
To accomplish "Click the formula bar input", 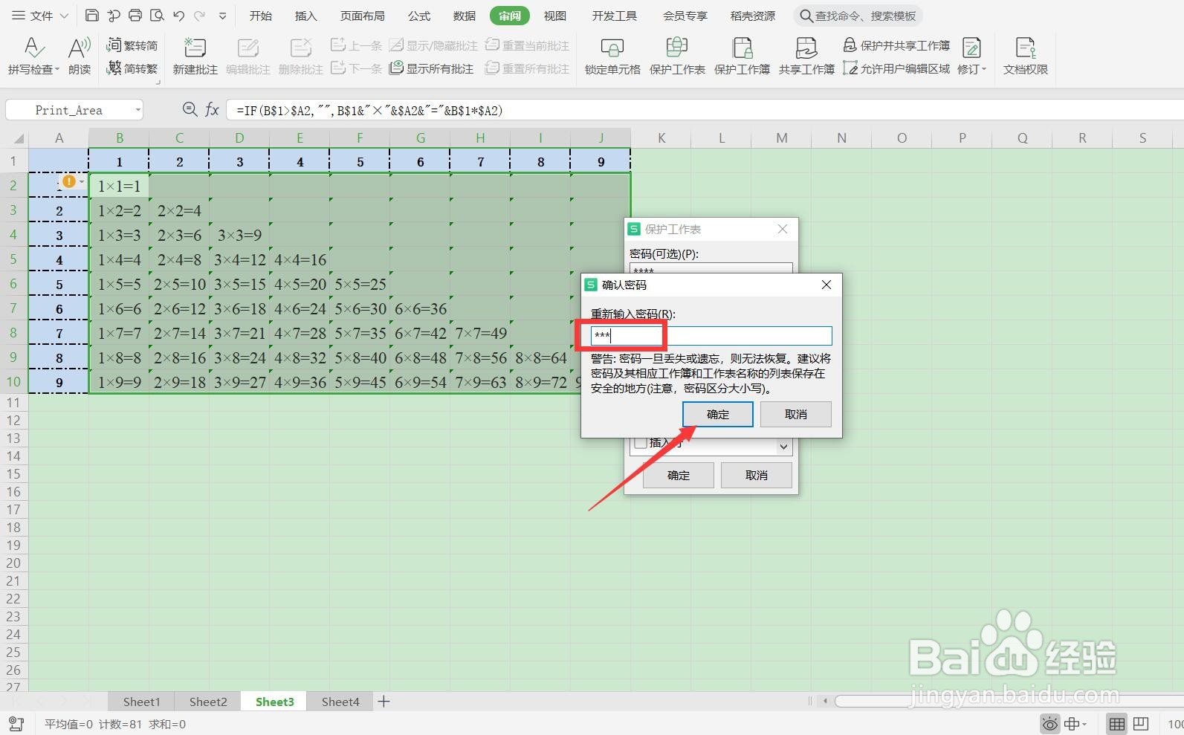I will (x=705, y=110).
